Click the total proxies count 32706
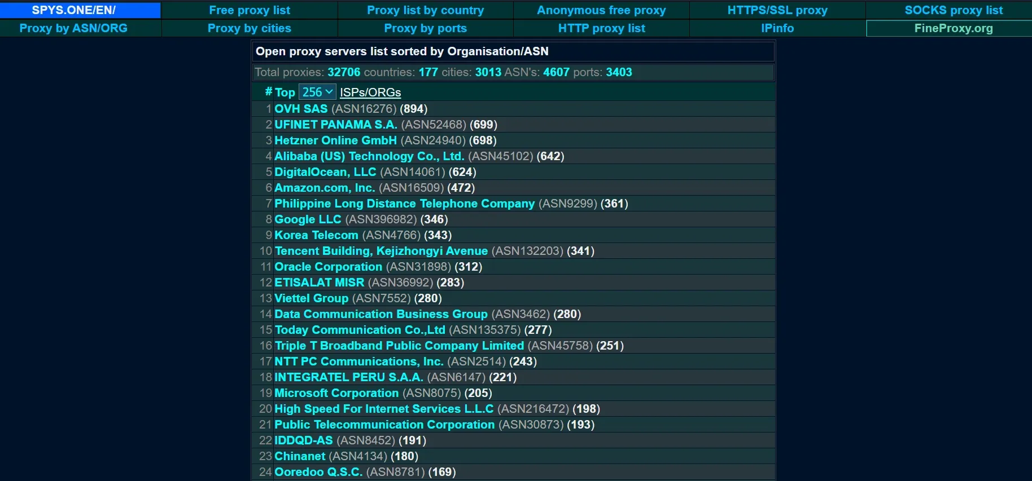This screenshot has width=1032, height=481. click(344, 72)
